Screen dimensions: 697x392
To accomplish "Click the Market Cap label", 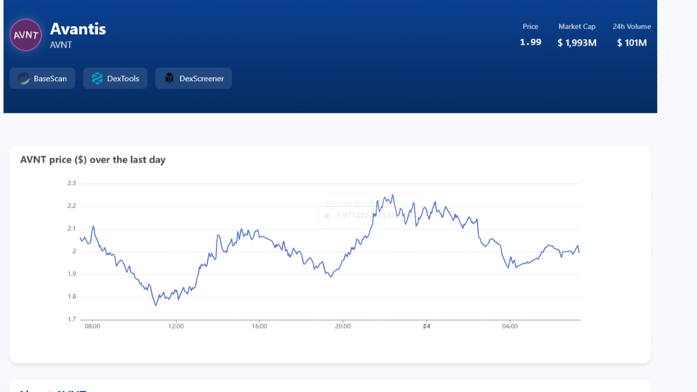I will 577,26.
